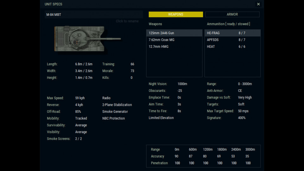Click the Emplace Time value 0s
Viewport: 304px width, 171px height.
click(179, 97)
